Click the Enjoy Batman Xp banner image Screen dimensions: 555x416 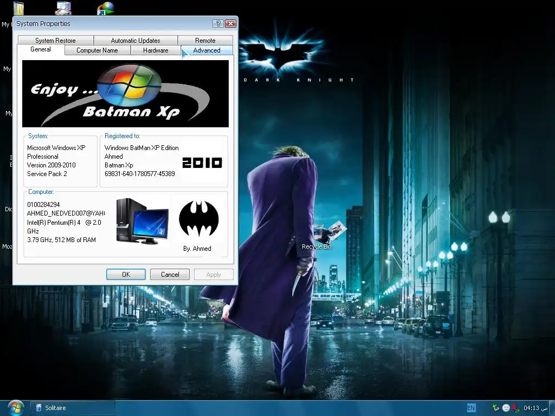coord(125,94)
